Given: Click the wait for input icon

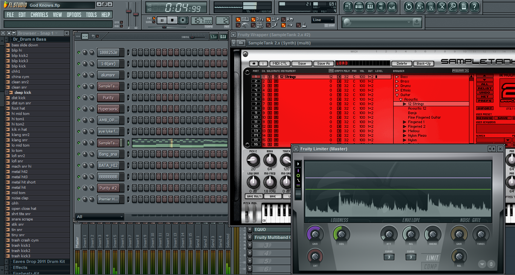Looking at the screenshot, I should [260, 26].
